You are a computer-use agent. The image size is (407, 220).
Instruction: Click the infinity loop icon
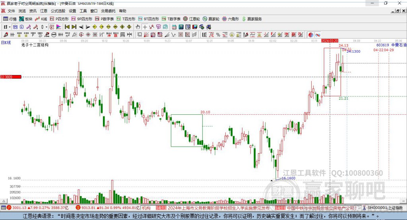click(318, 35)
